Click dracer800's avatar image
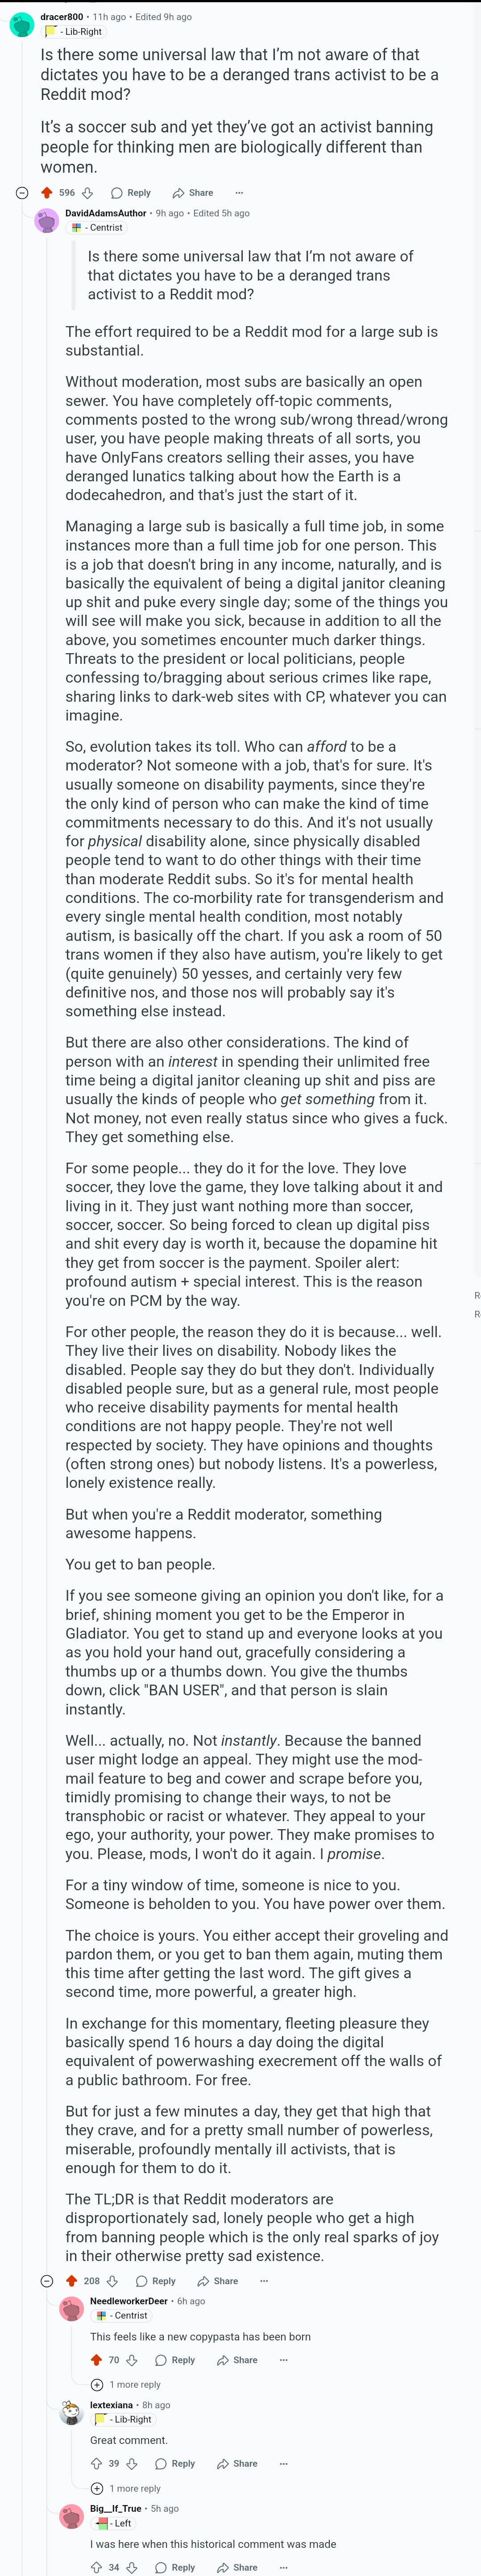481x2576 pixels. click(22, 24)
